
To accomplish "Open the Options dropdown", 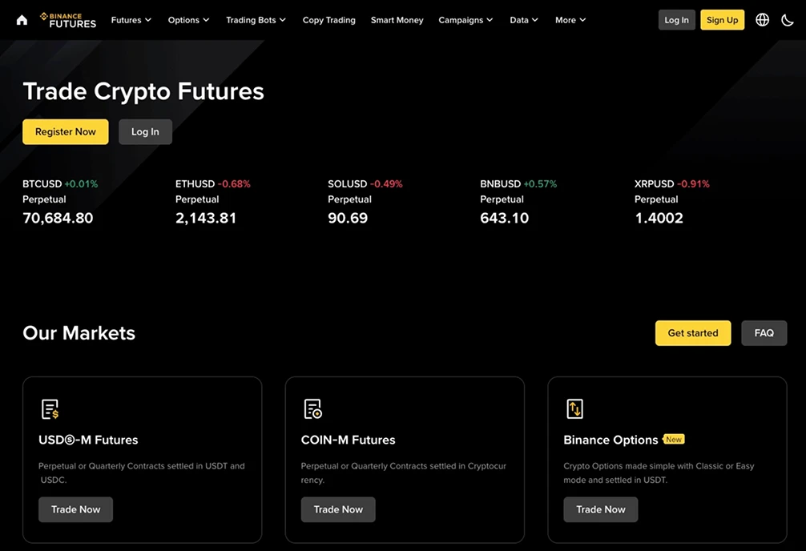I will (x=188, y=20).
